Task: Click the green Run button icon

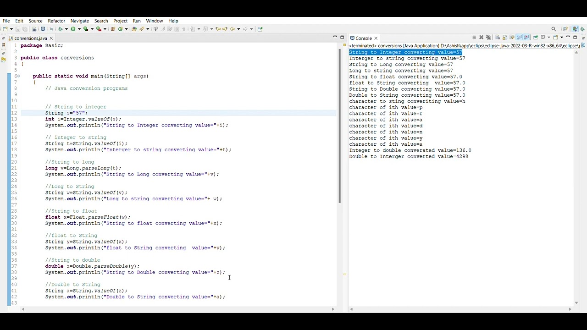Action: [x=73, y=29]
